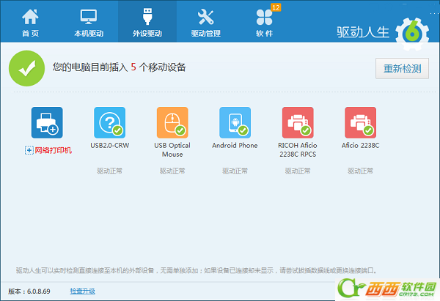Click the house icon for 首页
Image resolution: width=440 pixels, height=301 pixels.
[x=30, y=17]
